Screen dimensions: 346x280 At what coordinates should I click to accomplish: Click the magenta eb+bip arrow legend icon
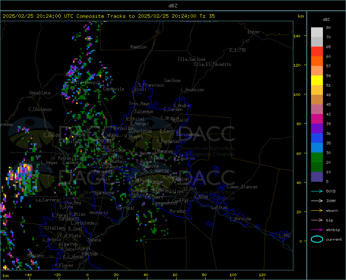[x=317, y=230]
